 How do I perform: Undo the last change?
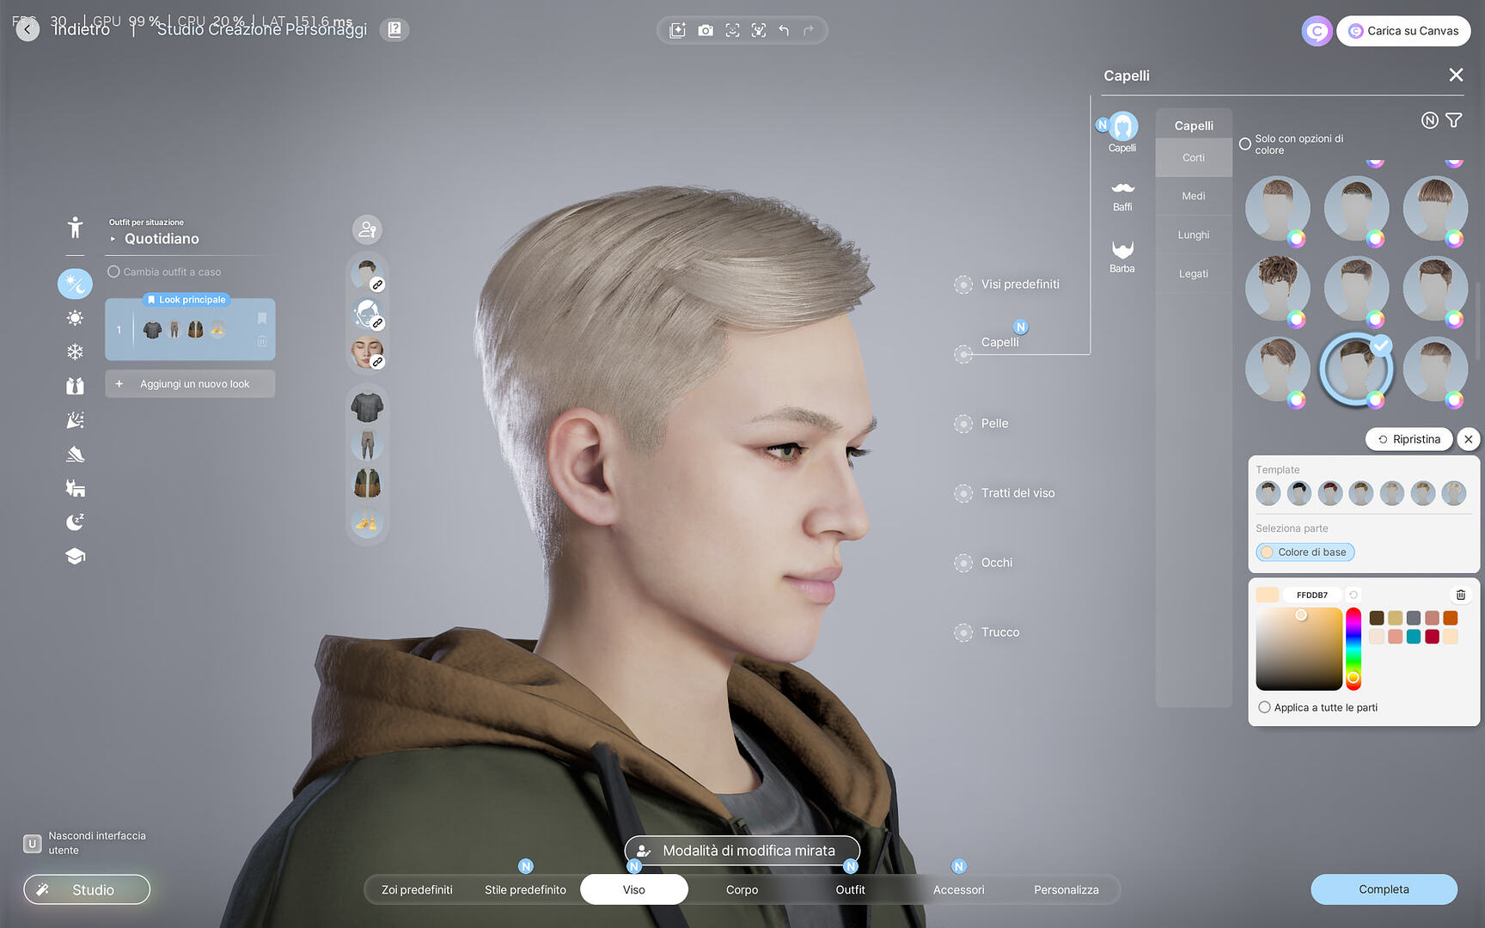point(784,31)
